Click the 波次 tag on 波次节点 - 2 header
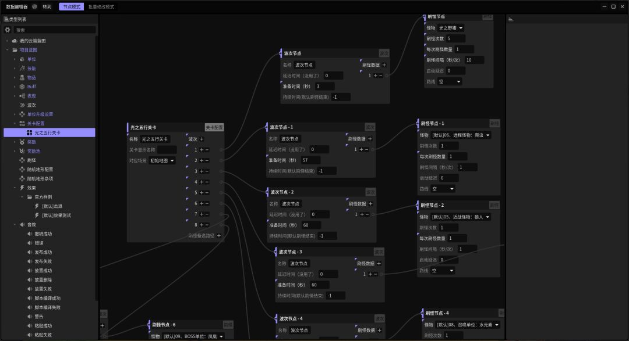The height and width of the screenshot is (341, 629). pos(370,192)
